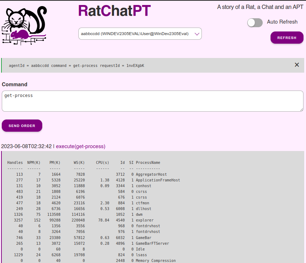Click the Auto Refresh label text
Screen dimensions: 306x263
(282, 22)
